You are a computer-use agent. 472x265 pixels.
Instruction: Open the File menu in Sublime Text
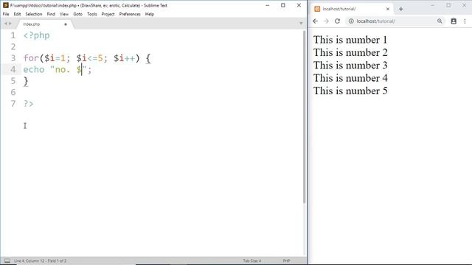(x=6, y=14)
